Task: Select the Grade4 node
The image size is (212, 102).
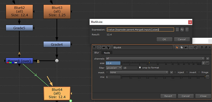Action: (x=57, y=44)
